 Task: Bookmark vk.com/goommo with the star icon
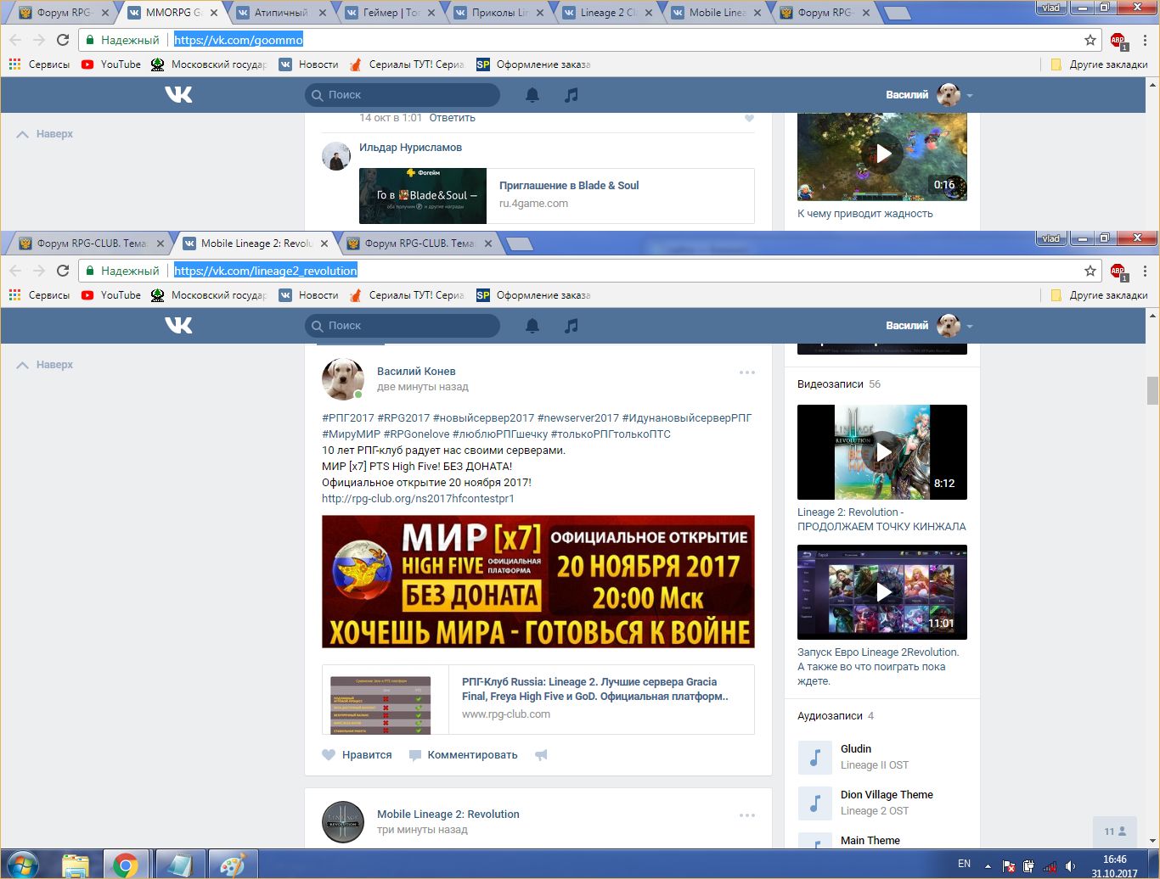[1090, 40]
